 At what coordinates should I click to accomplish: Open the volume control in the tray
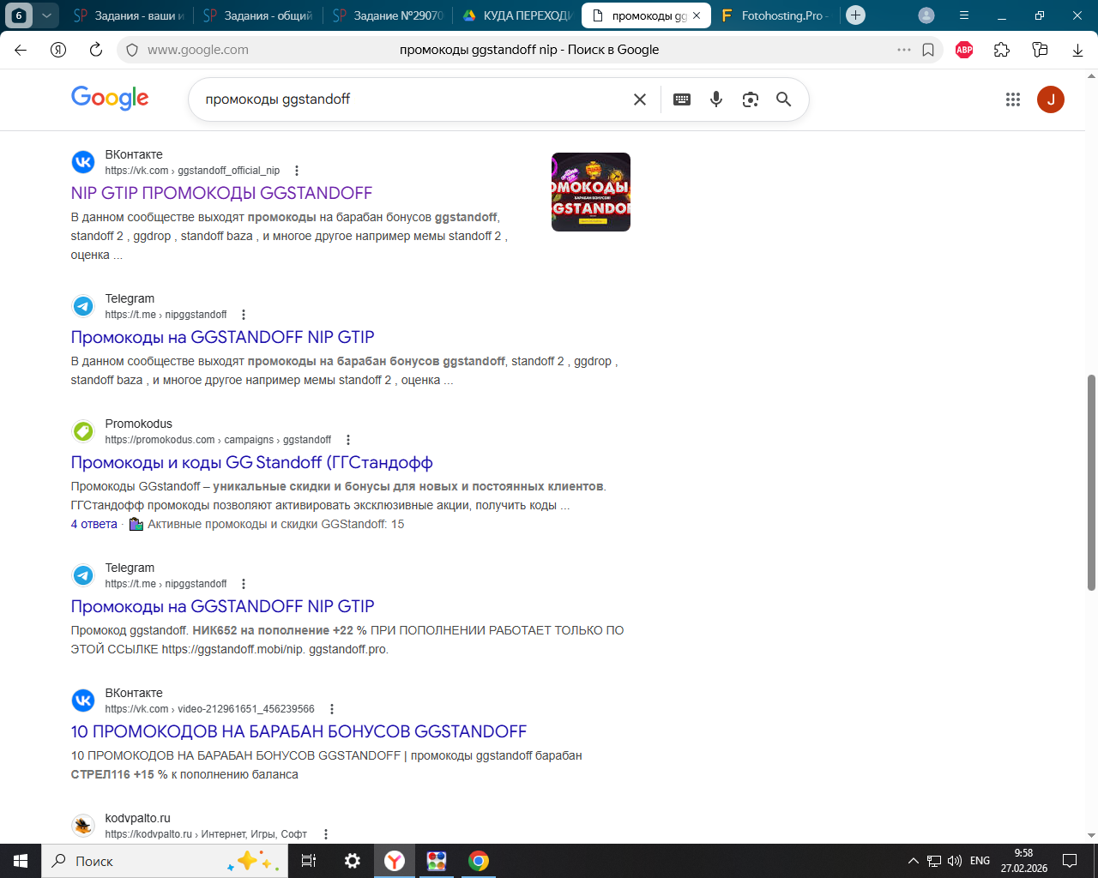coord(954,861)
